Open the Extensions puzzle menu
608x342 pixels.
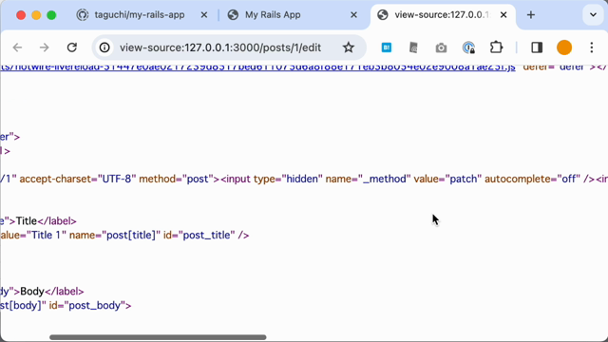[496, 47]
